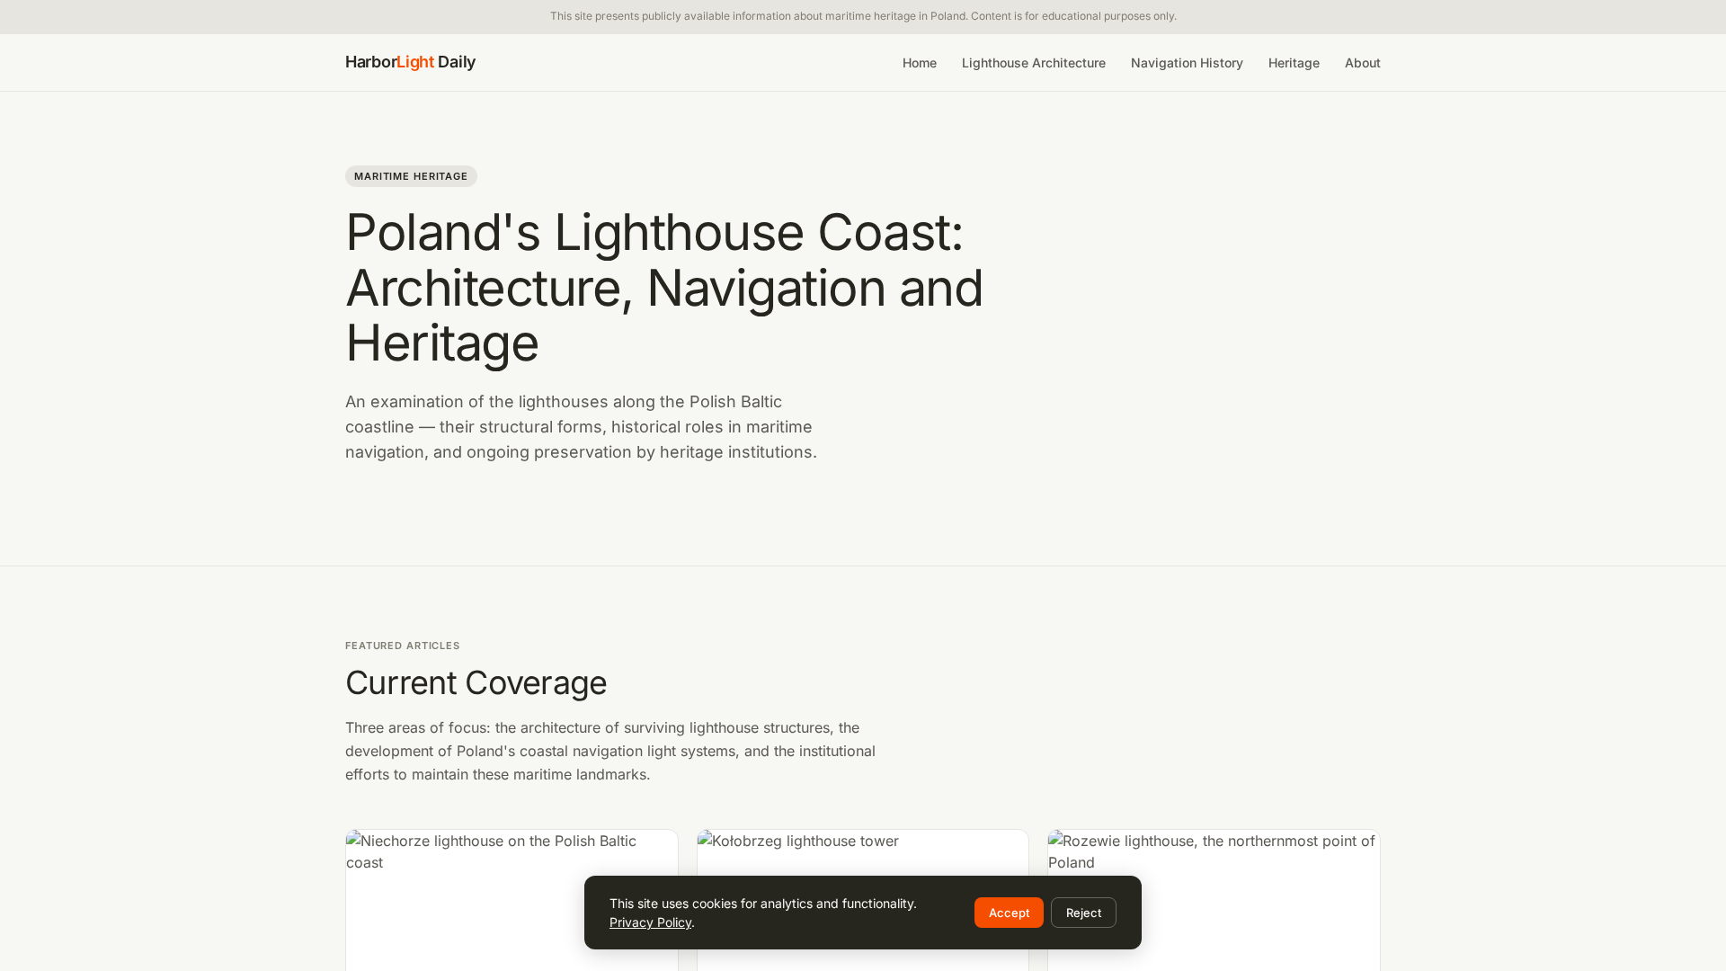Click the Niechorze lighthouse image

coord(512,900)
